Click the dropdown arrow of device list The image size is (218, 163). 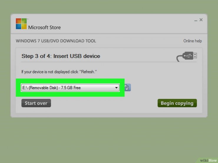tap(116, 88)
